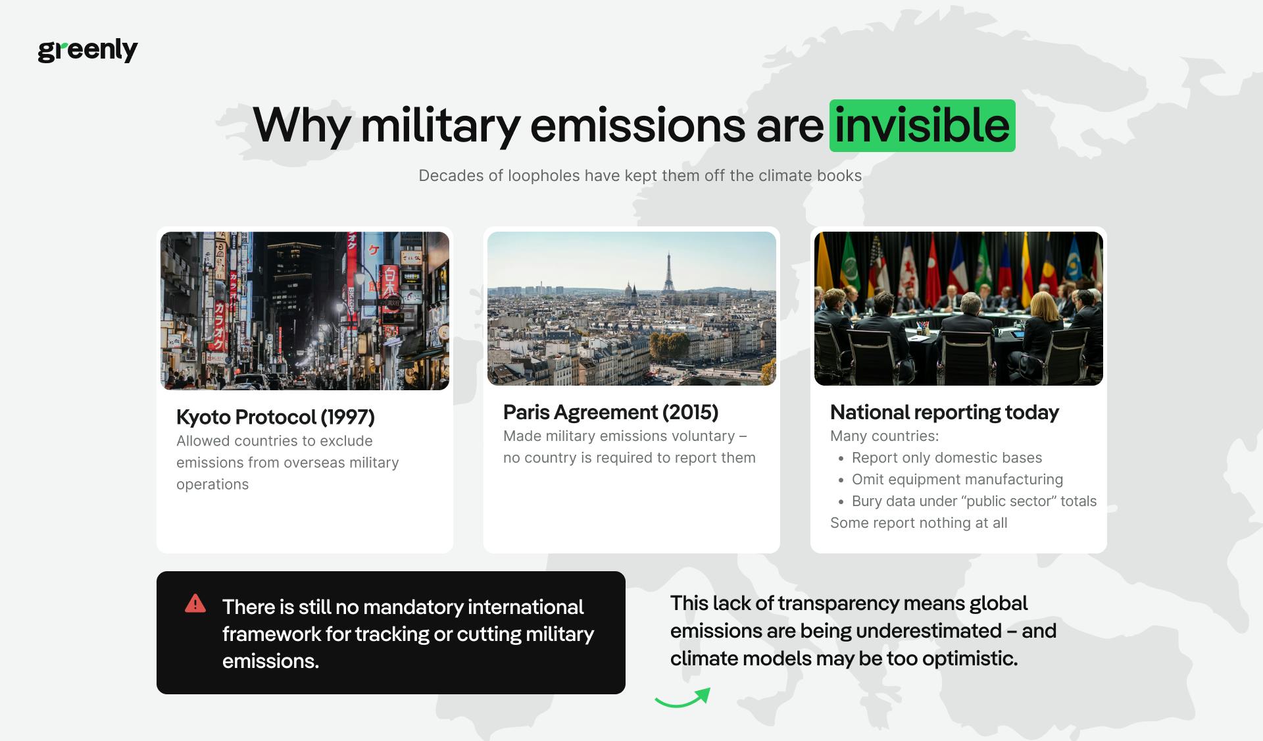This screenshot has height=741, width=1263.
Task: Click the 'Why military emissions are' title text
Action: [x=537, y=126]
